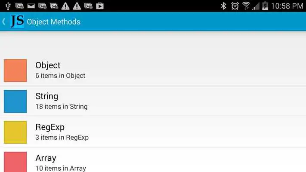
Task: Tap the Bluetooth status icon
Action: pos(223,6)
